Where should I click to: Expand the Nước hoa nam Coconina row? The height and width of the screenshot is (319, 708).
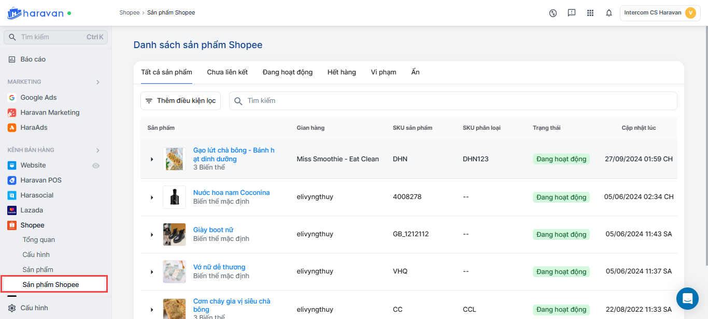click(152, 198)
